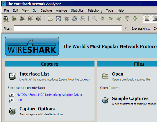
Task: Open the Interface List heading link
Action: pos(34,74)
